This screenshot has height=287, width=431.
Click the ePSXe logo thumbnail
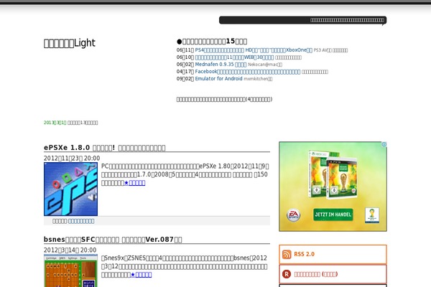click(70, 189)
